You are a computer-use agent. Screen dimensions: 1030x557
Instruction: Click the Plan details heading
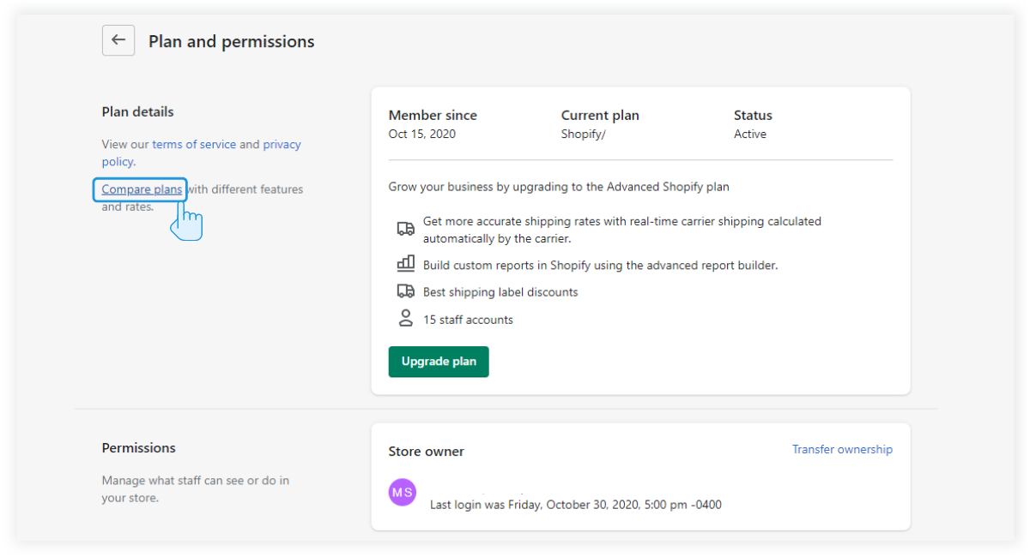tap(137, 111)
